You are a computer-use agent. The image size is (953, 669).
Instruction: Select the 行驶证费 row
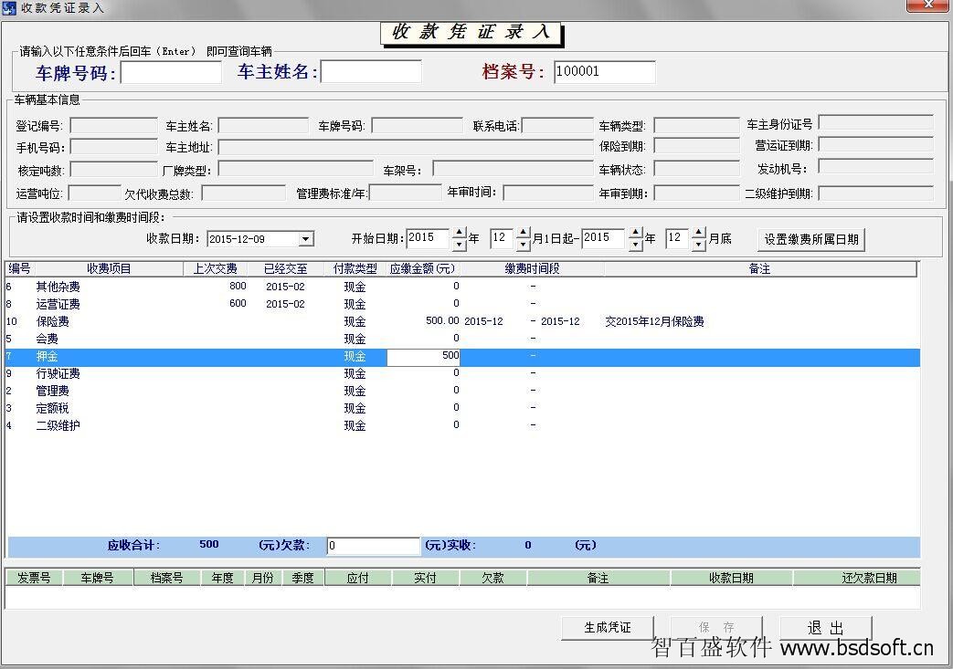(462, 374)
